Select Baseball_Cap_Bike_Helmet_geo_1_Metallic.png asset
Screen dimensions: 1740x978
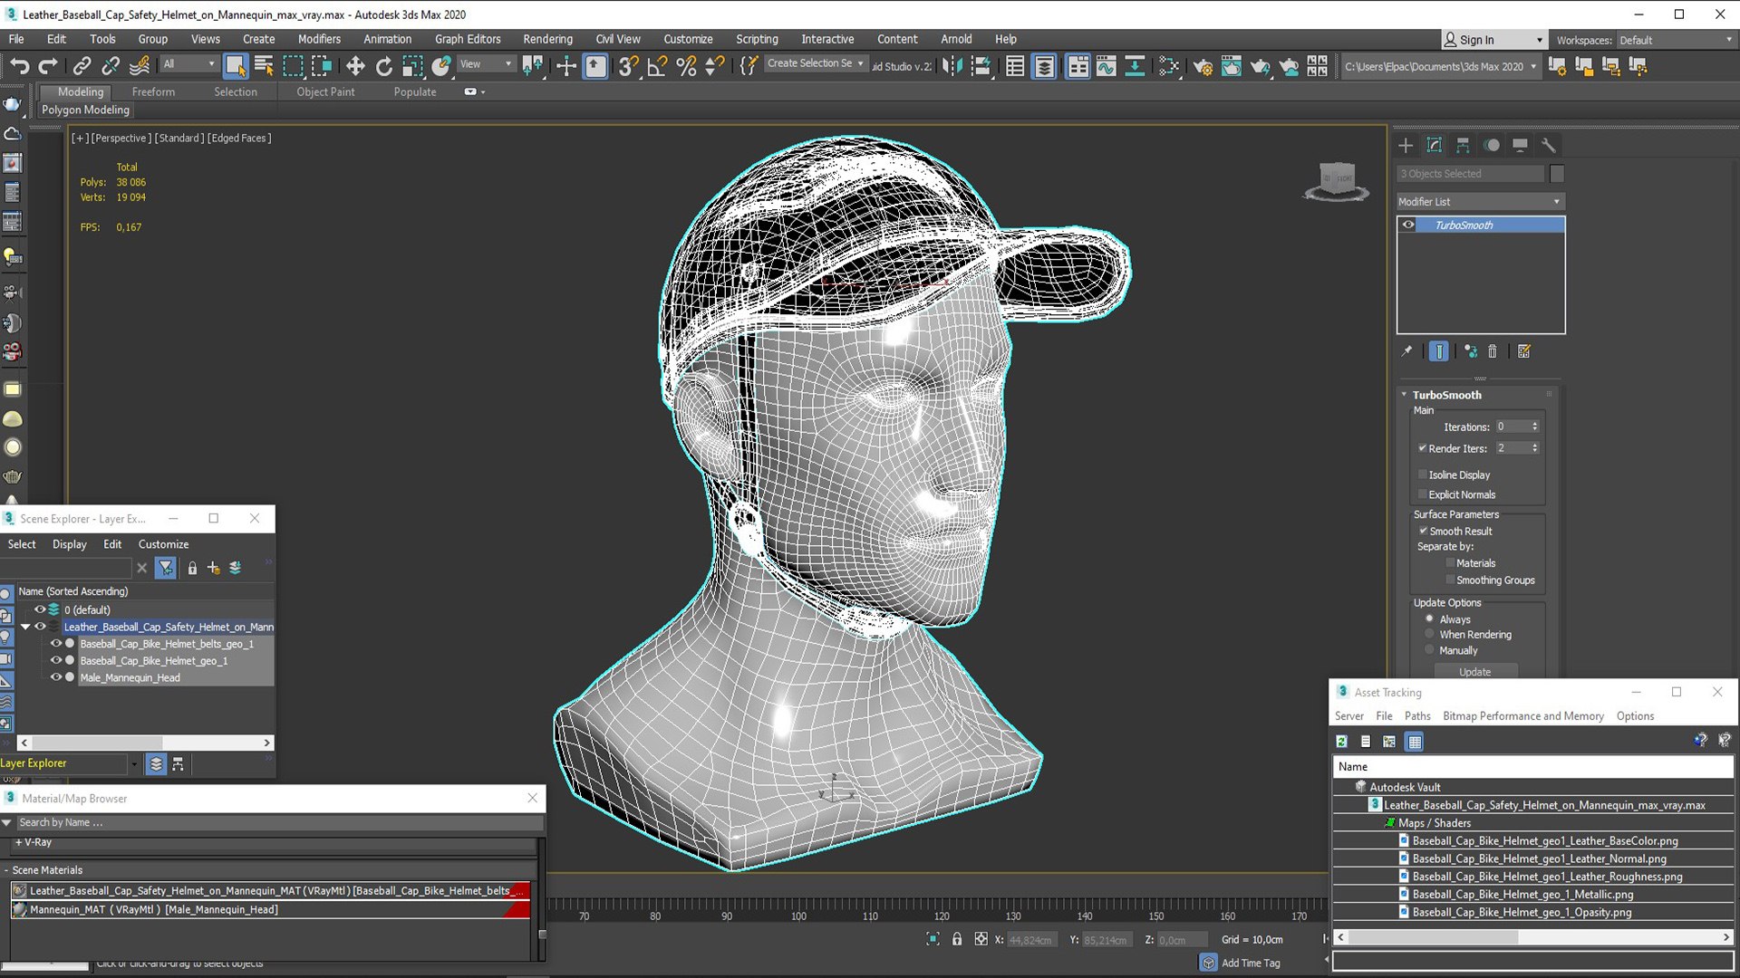(x=1522, y=895)
